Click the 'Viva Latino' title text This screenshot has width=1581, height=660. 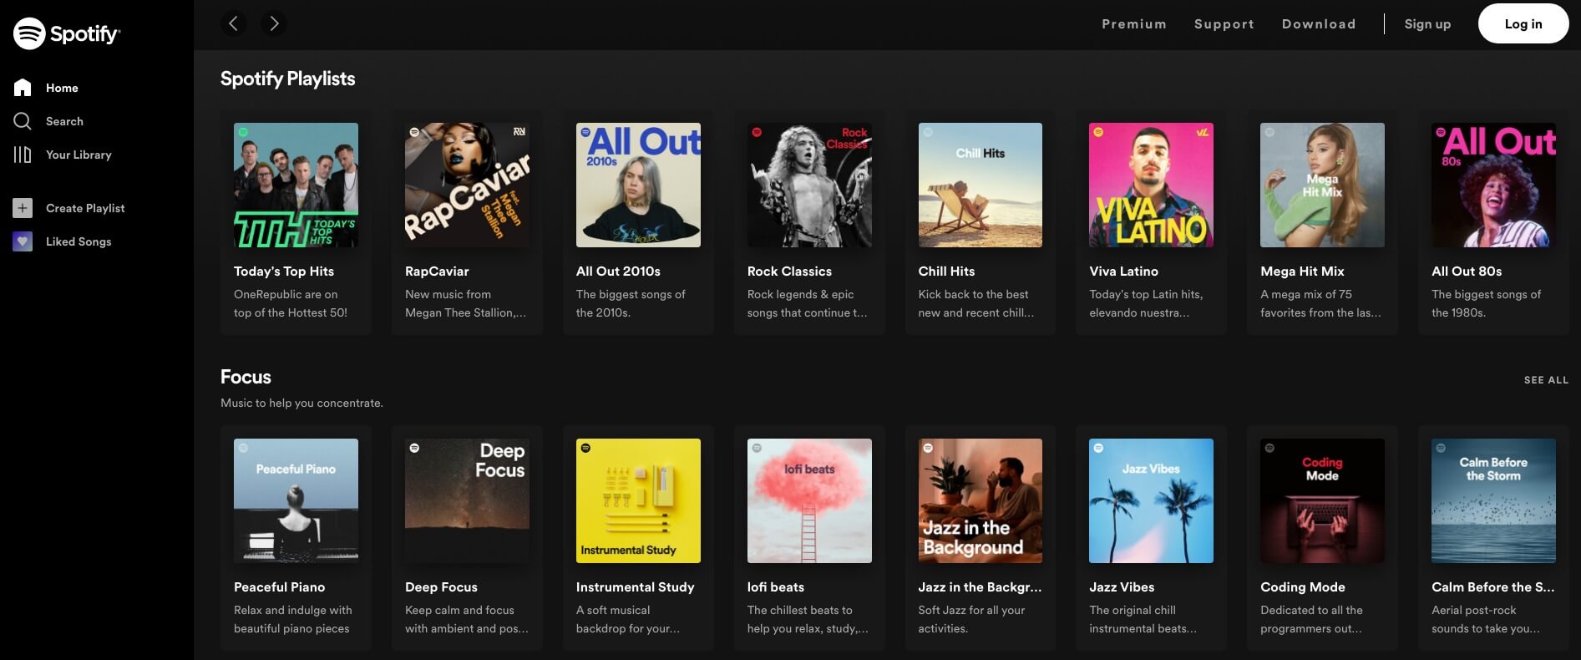1123,272
